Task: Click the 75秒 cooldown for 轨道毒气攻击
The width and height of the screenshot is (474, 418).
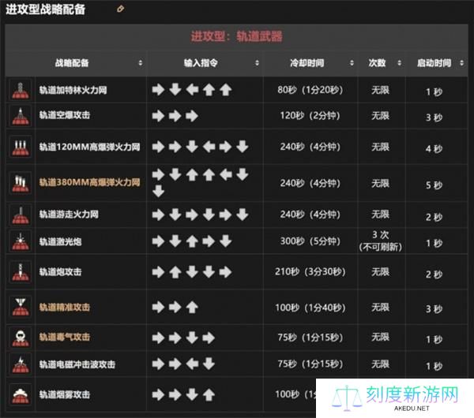Action: click(310, 337)
